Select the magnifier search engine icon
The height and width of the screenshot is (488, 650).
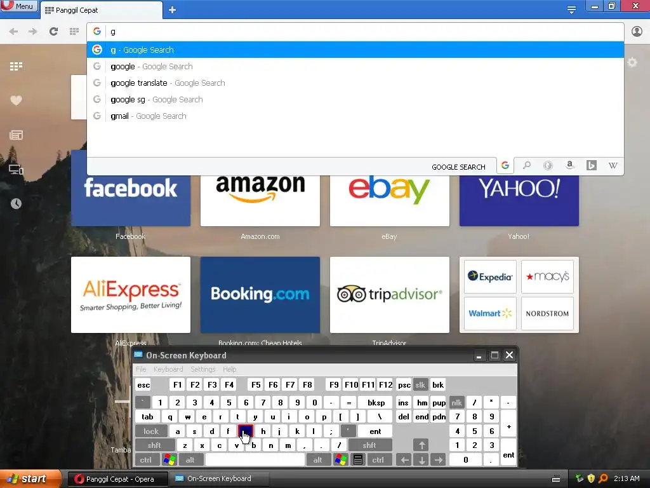pos(526,166)
